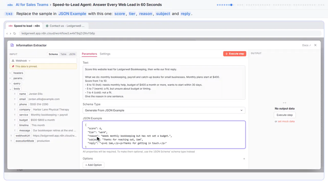Reload the page with the refresh icon

[x=15, y=33]
